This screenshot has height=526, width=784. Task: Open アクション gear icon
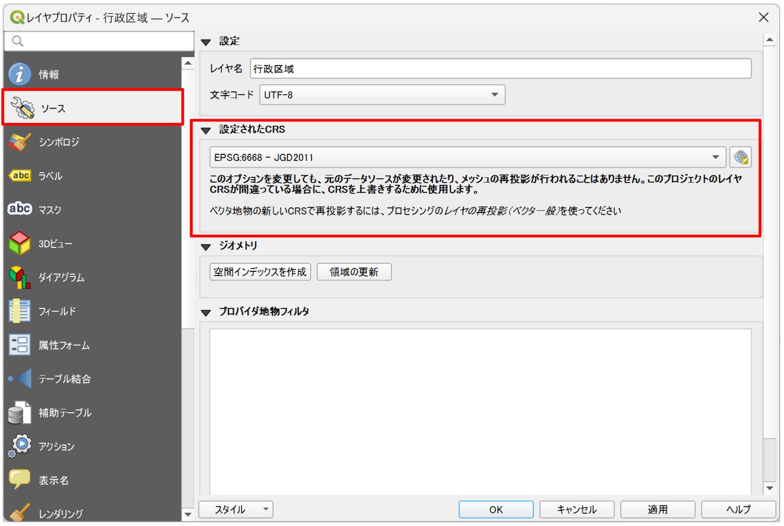20,446
